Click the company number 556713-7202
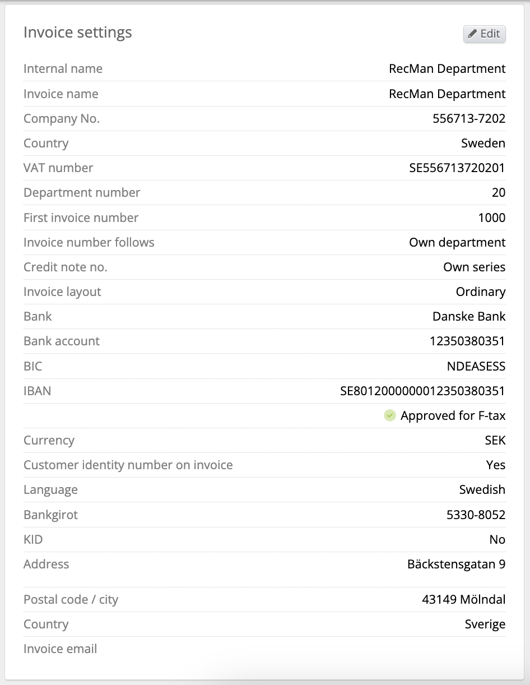530x685 pixels. point(469,119)
